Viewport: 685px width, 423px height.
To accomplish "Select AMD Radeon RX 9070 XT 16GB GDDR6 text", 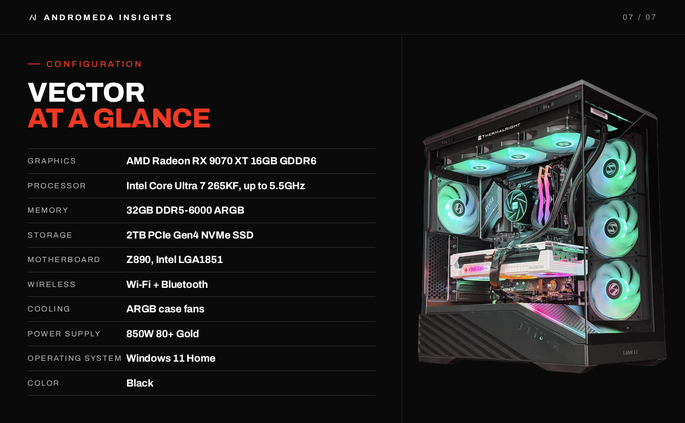I will tap(221, 161).
